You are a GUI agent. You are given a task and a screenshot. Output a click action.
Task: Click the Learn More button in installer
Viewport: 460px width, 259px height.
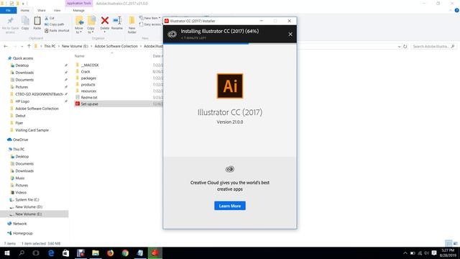pos(230,206)
